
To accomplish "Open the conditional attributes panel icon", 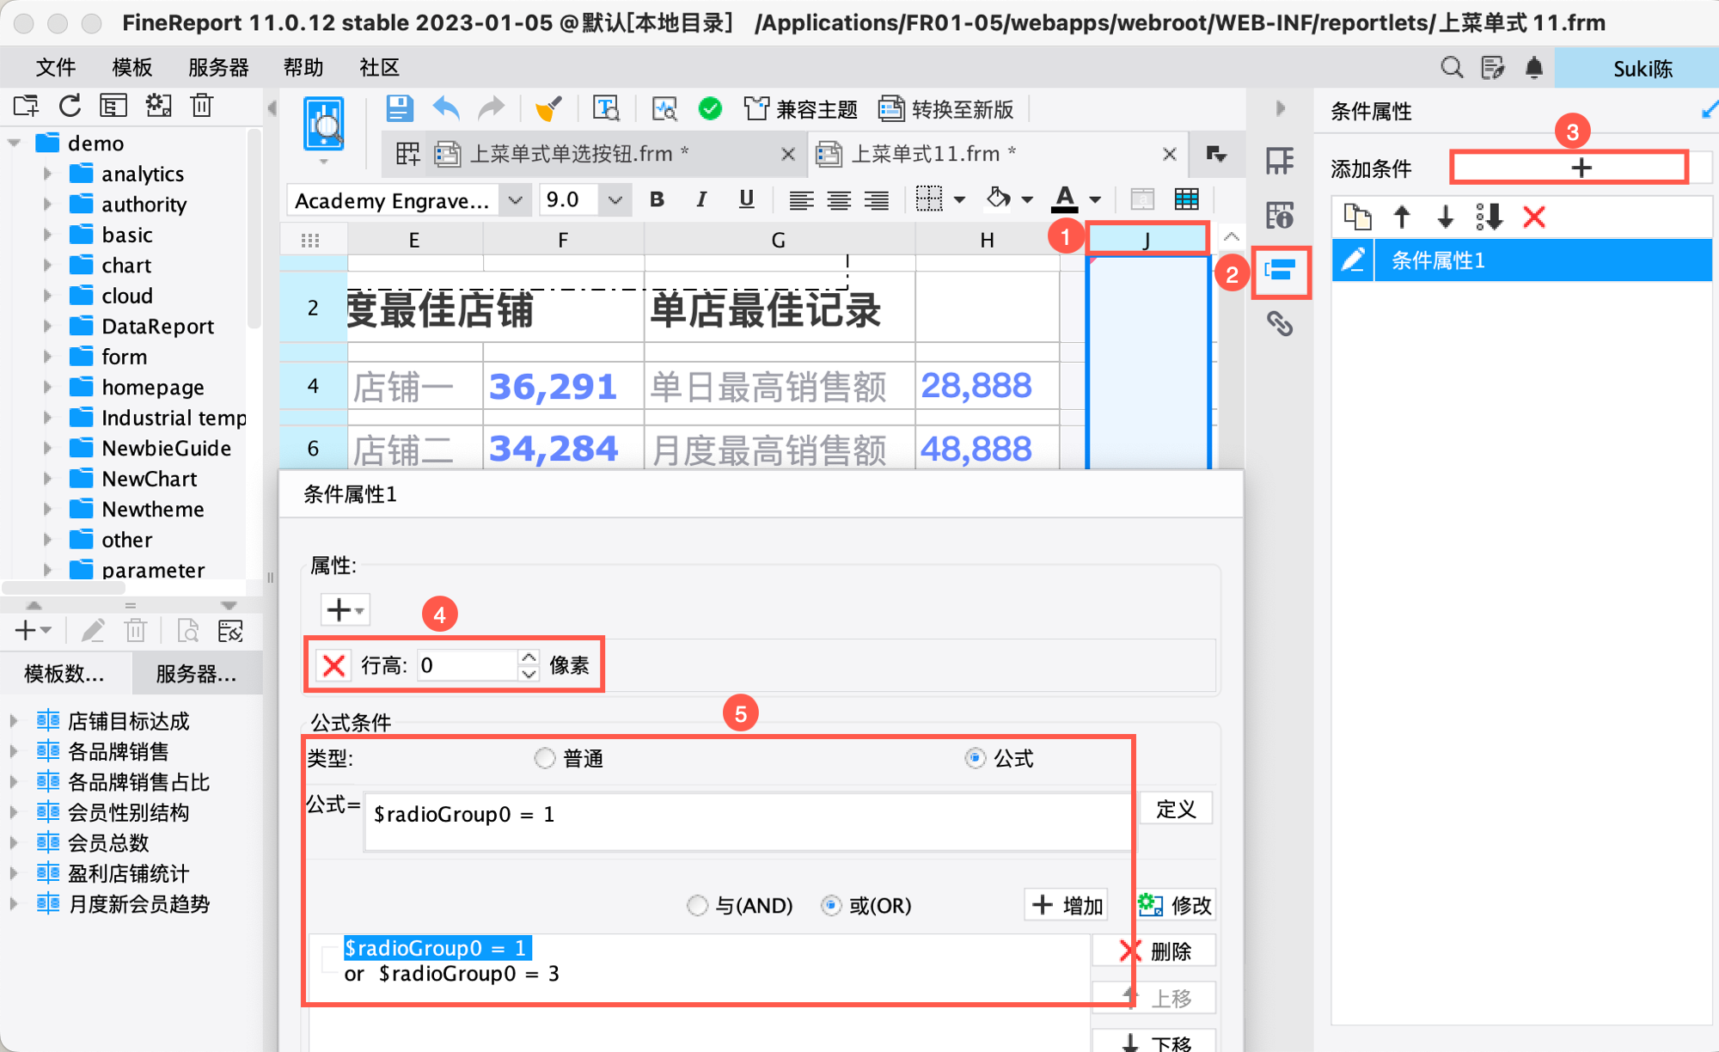I will (1280, 272).
